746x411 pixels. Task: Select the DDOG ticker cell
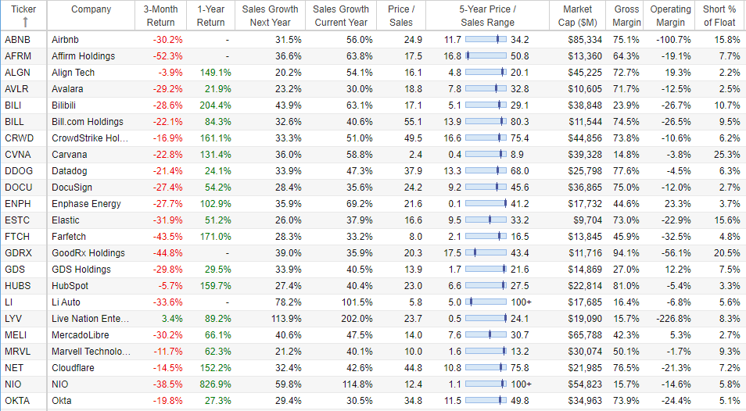[19, 171]
